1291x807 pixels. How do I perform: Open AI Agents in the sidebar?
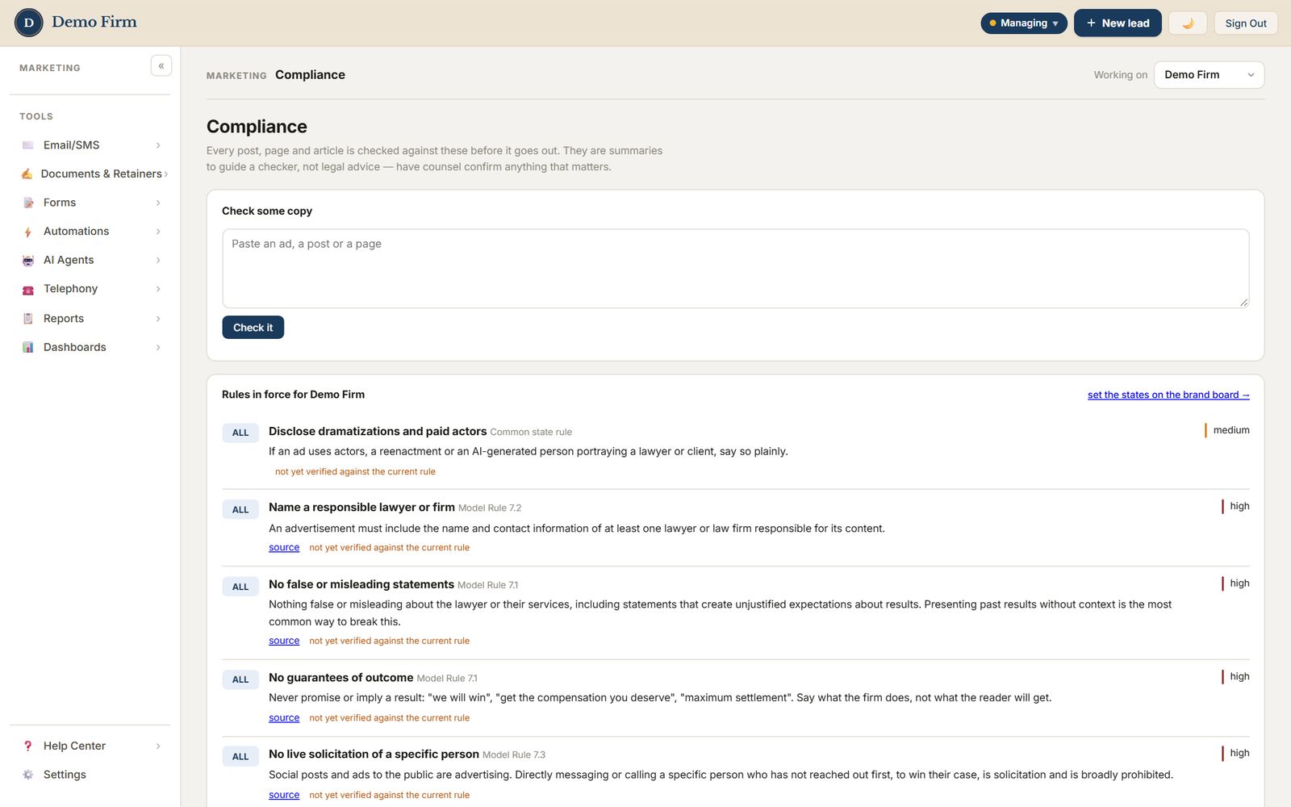(x=90, y=260)
